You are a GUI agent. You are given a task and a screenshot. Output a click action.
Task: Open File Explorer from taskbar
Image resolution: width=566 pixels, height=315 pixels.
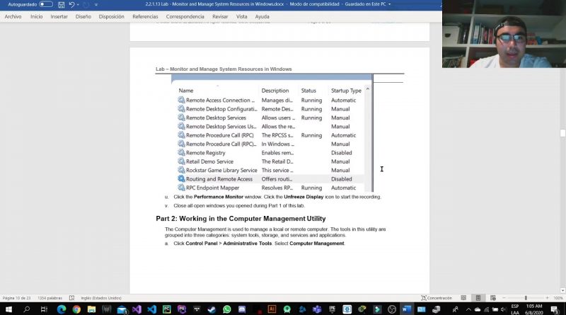[91, 309]
